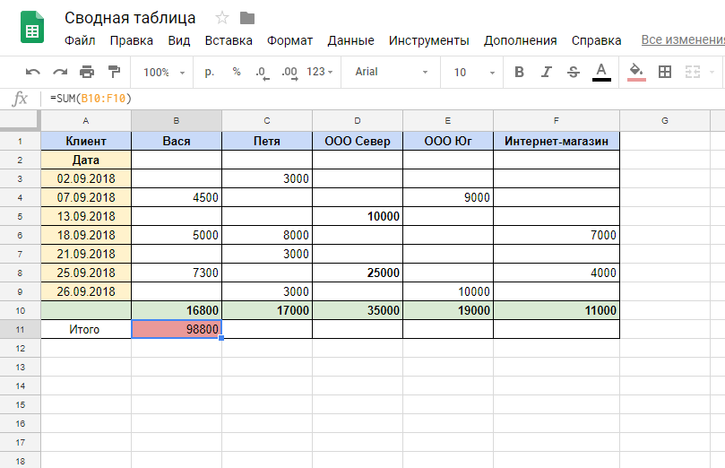
Task: Open Google Sheets home via green logo
Action: [x=33, y=30]
